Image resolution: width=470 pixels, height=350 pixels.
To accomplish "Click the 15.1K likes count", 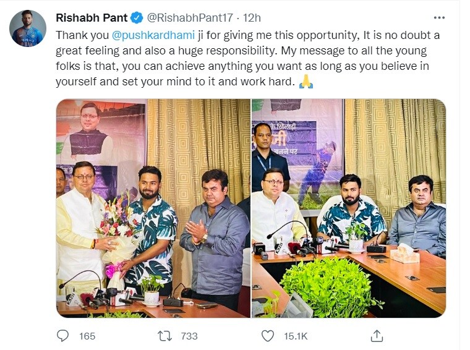I will (x=296, y=336).
